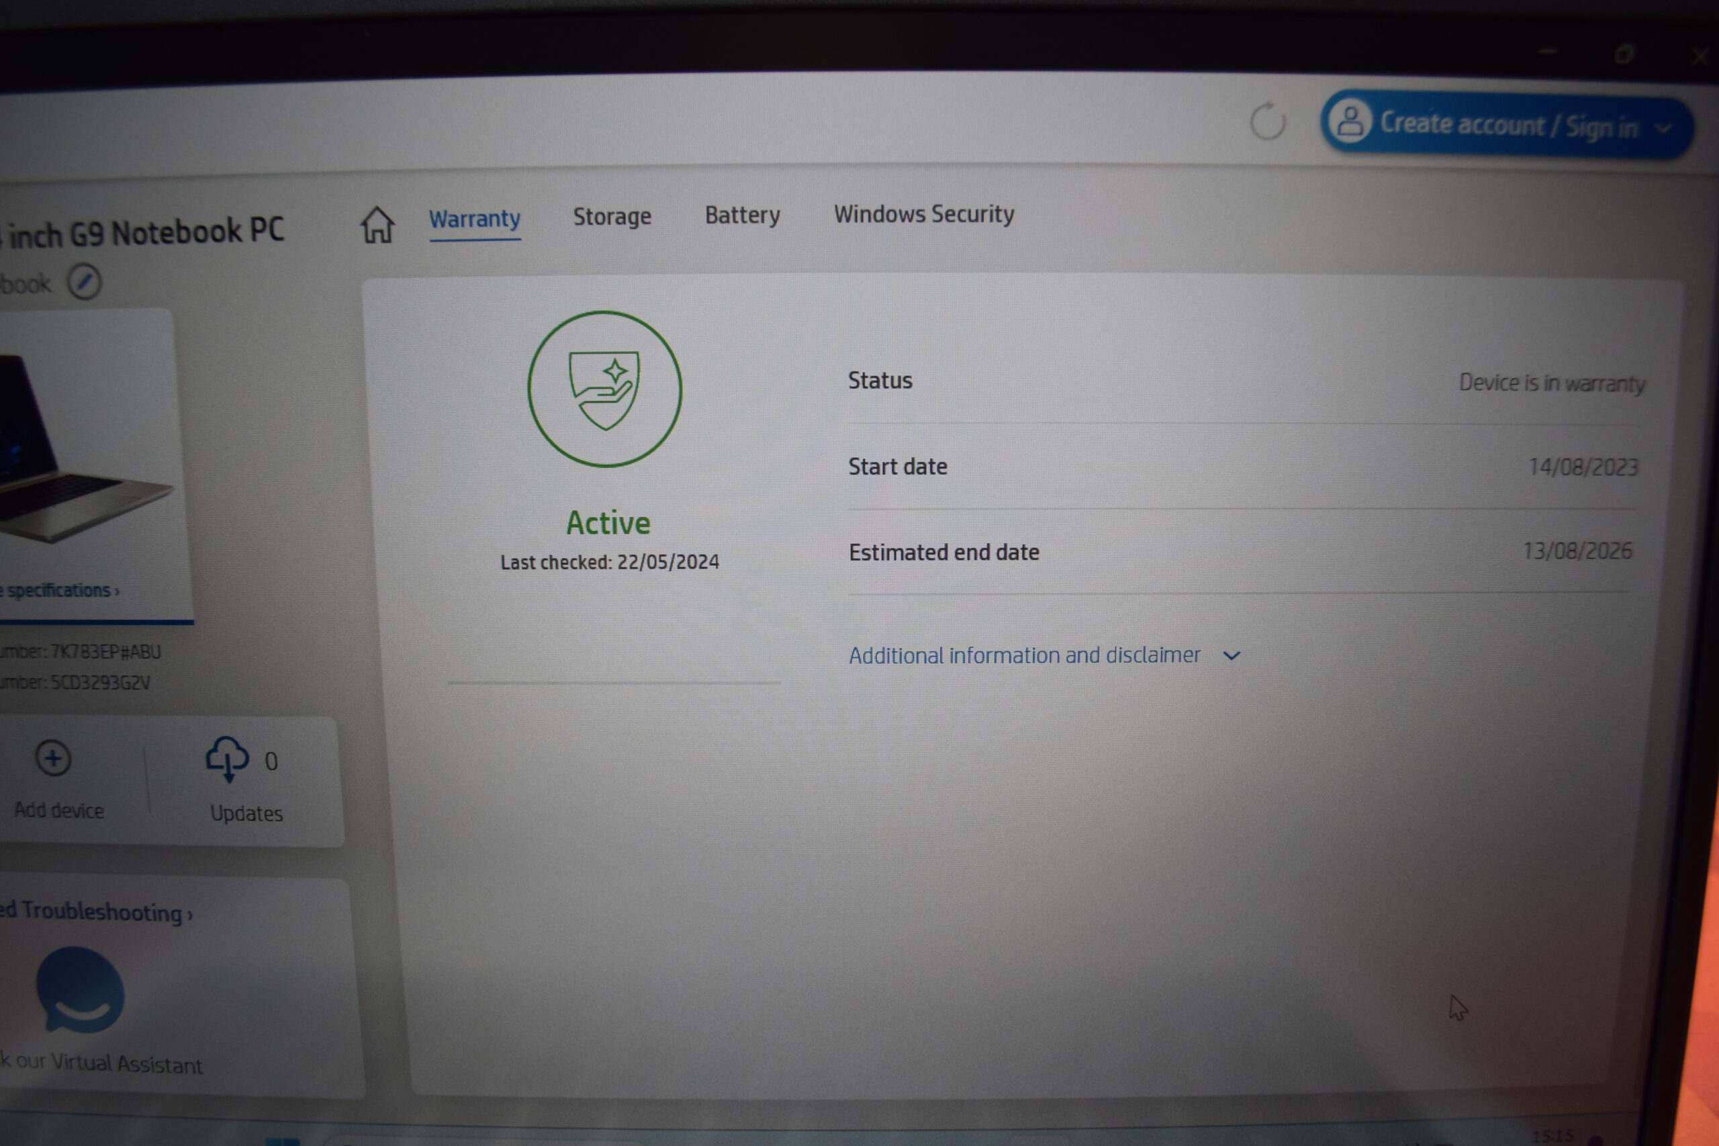Click the disclaimer chevron arrow
The image size is (1719, 1146).
[1232, 656]
